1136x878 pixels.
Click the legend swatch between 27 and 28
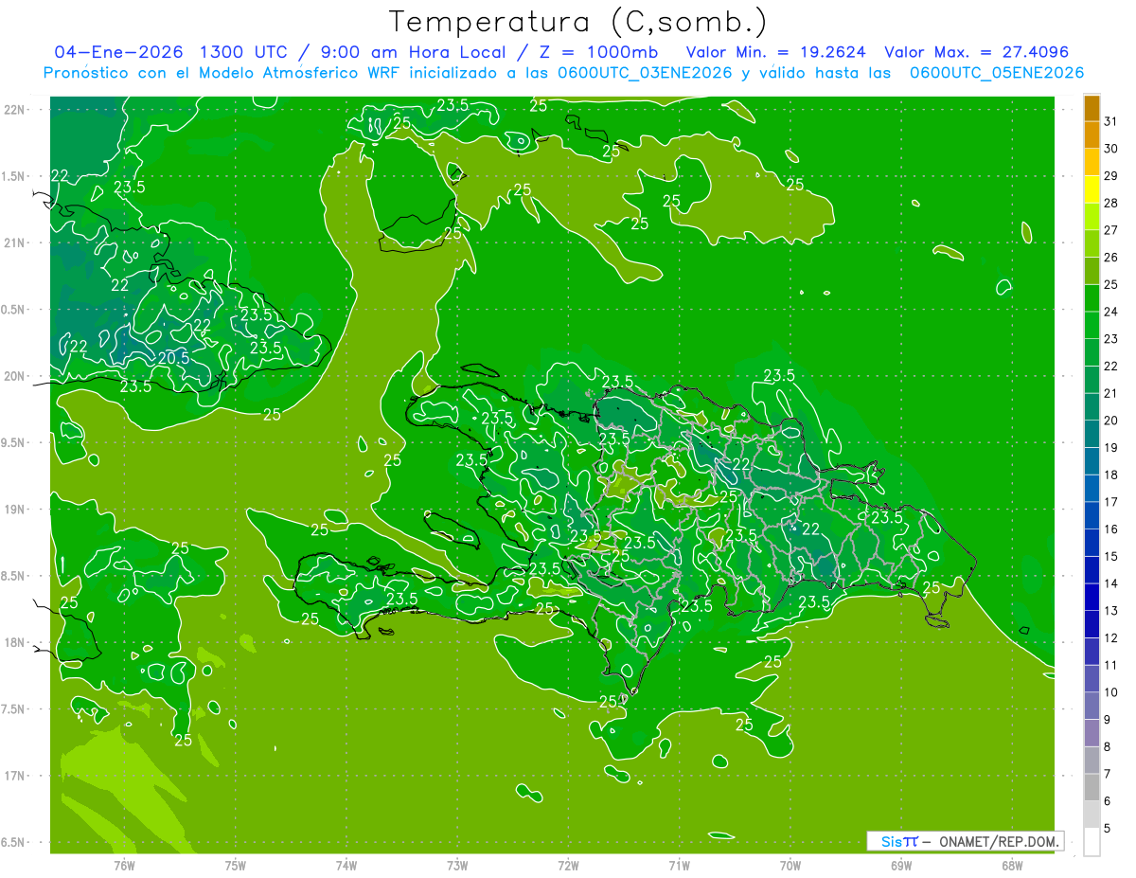click(1092, 217)
